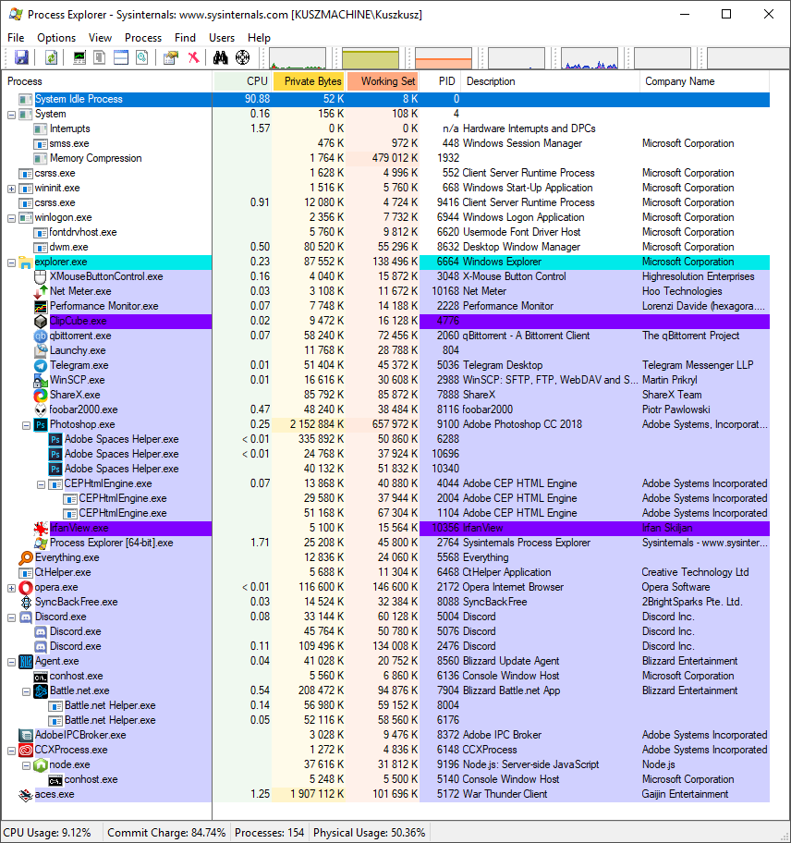Open the File menu
Image resolution: width=791 pixels, height=843 pixels.
[16, 38]
